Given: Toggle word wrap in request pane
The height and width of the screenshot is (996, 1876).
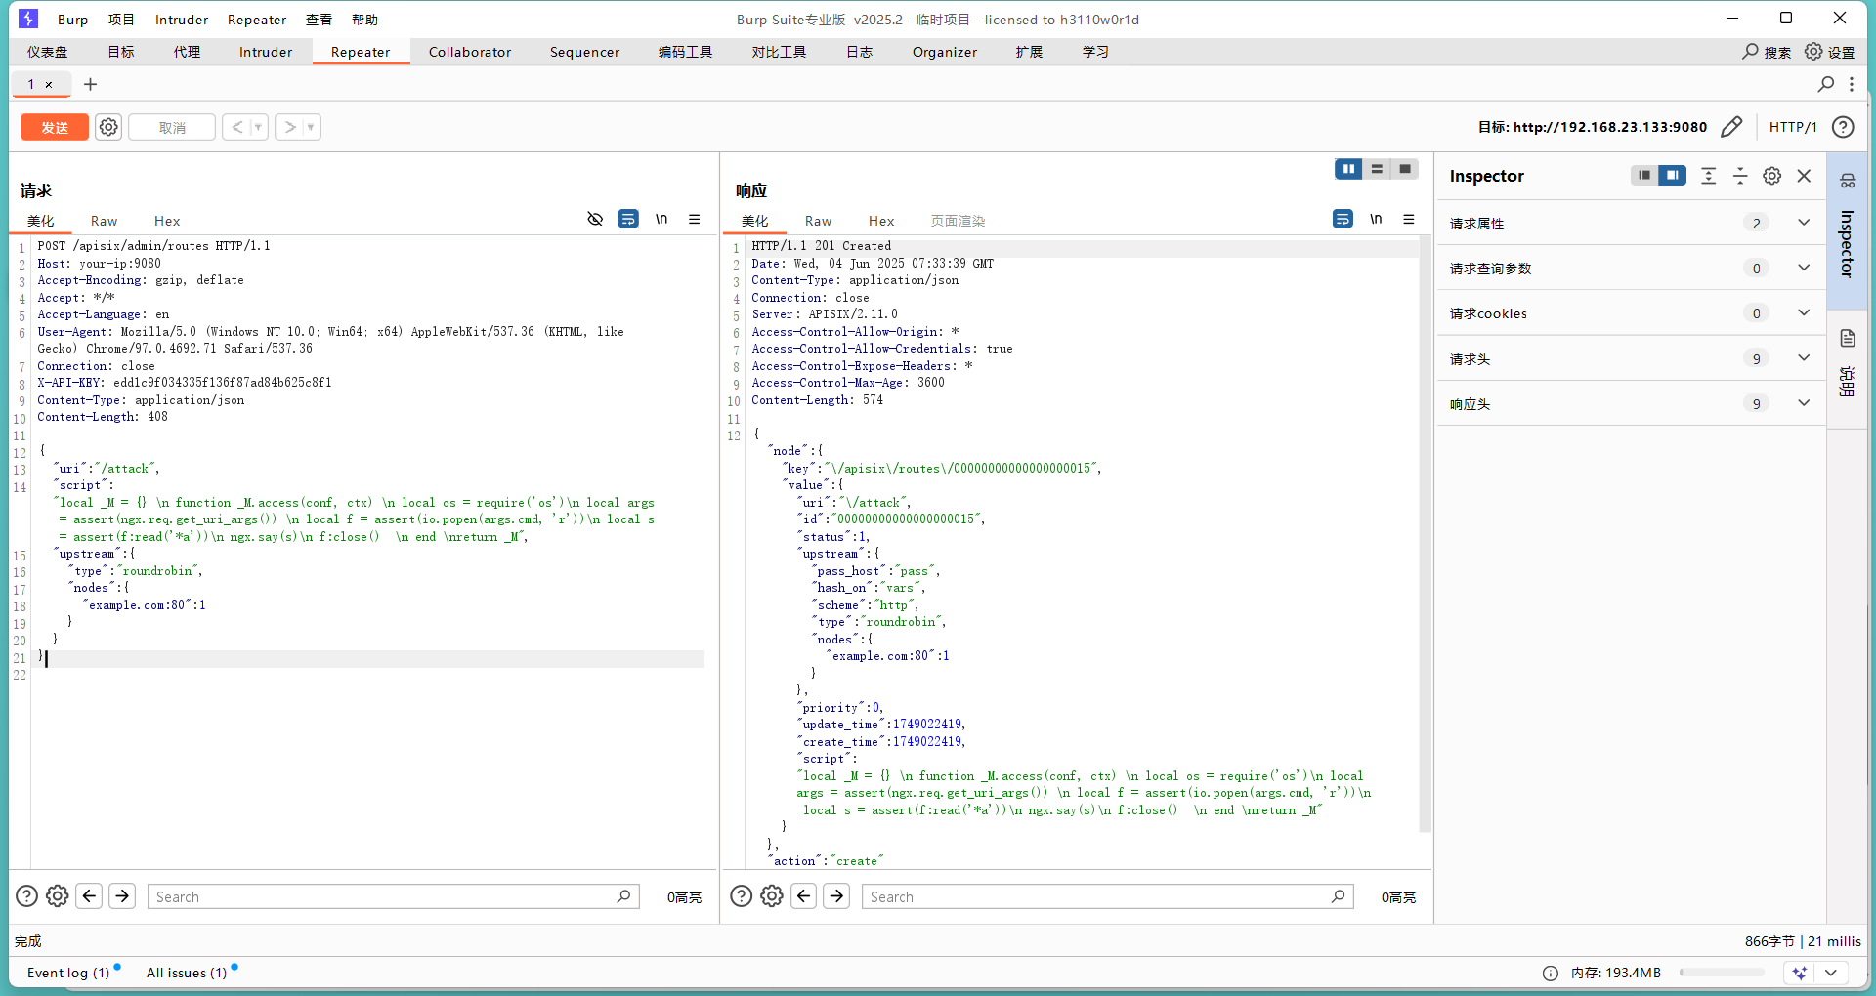Looking at the screenshot, I should (x=628, y=219).
